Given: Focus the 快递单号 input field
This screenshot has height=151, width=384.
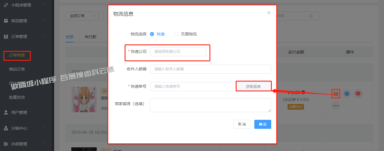Looking at the screenshot, I should pyautogui.click(x=193, y=87).
